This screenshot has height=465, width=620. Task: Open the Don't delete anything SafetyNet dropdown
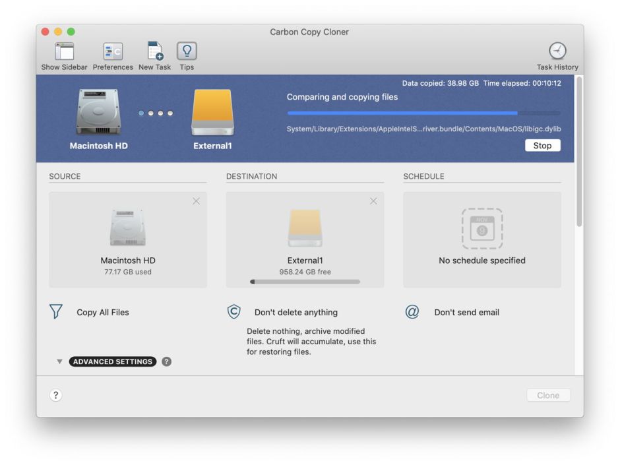(x=295, y=312)
